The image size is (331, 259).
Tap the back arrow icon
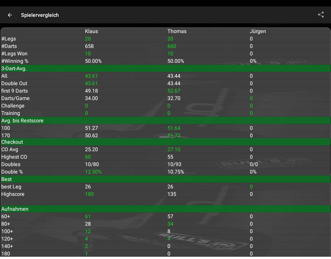pos(10,15)
